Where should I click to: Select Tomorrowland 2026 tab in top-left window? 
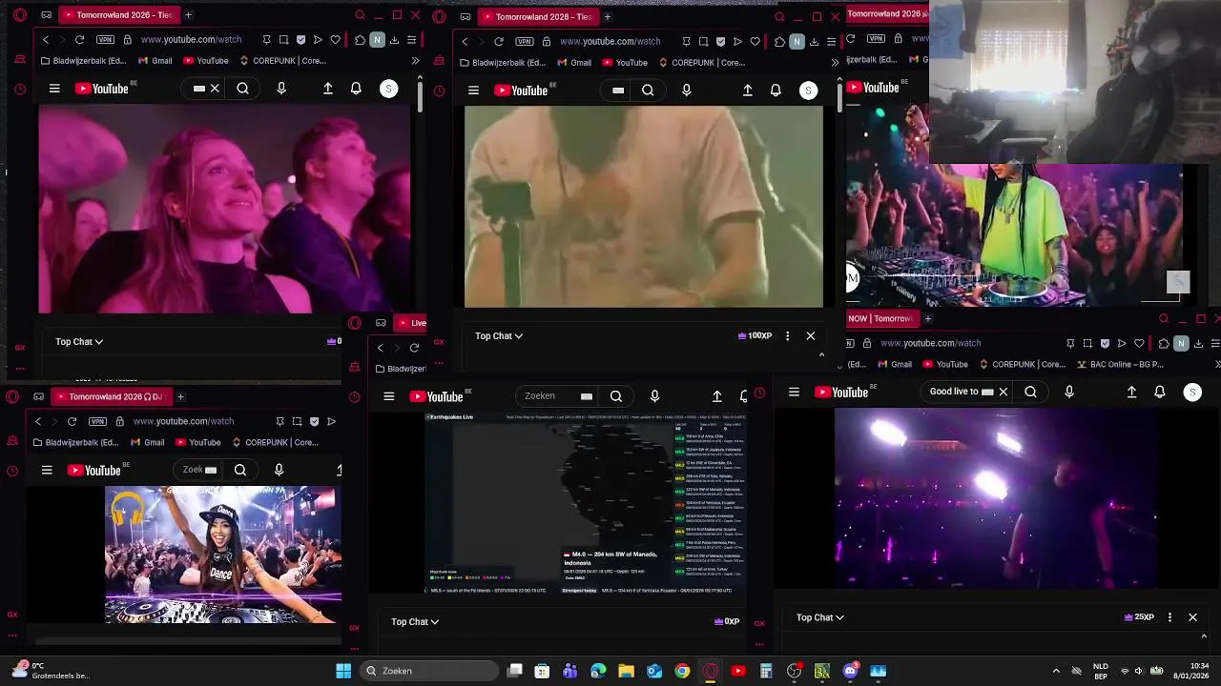click(x=119, y=15)
